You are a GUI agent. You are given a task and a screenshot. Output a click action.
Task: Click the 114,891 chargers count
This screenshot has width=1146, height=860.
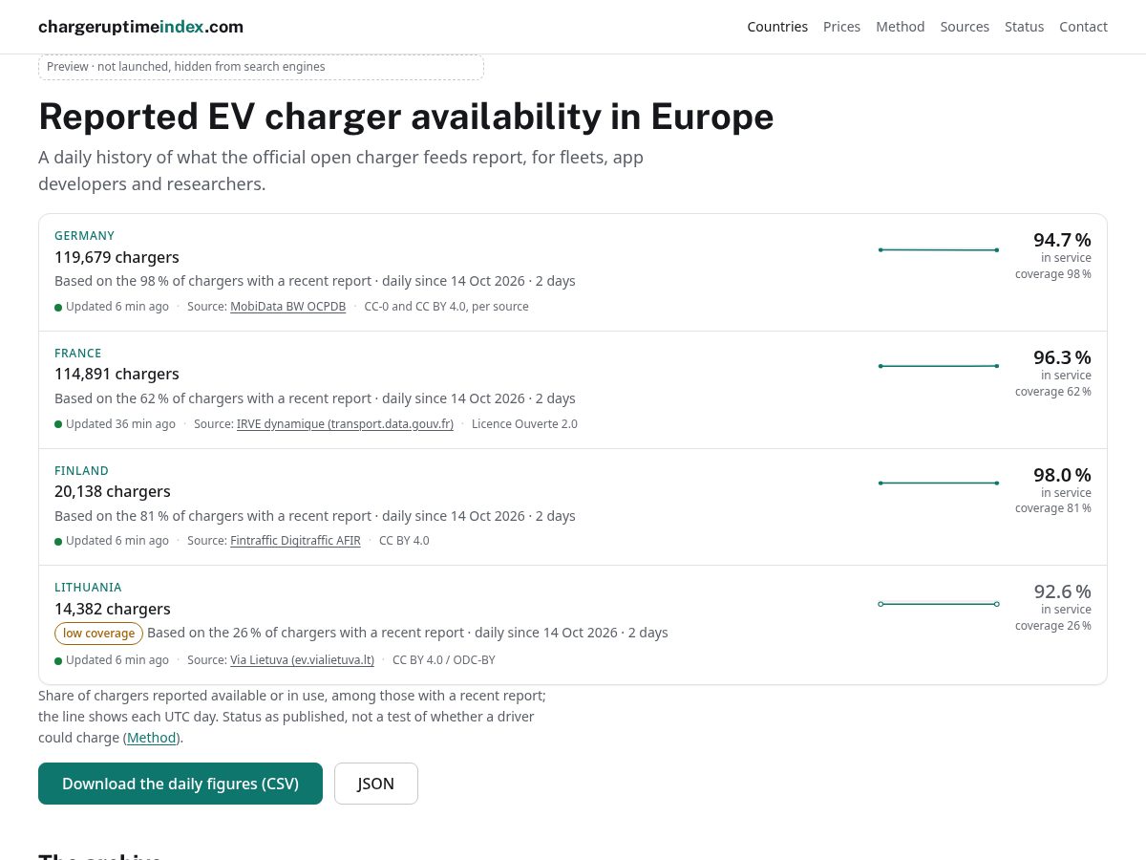(x=117, y=374)
